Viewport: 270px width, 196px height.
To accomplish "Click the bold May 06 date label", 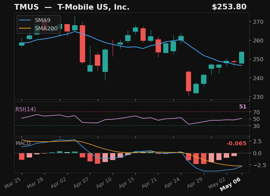I will (231, 184).
